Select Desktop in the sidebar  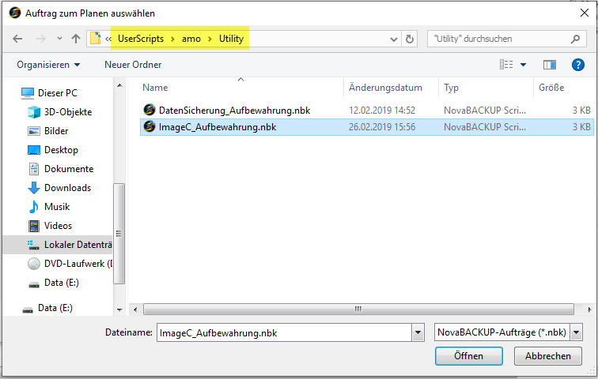pos(61,150)
